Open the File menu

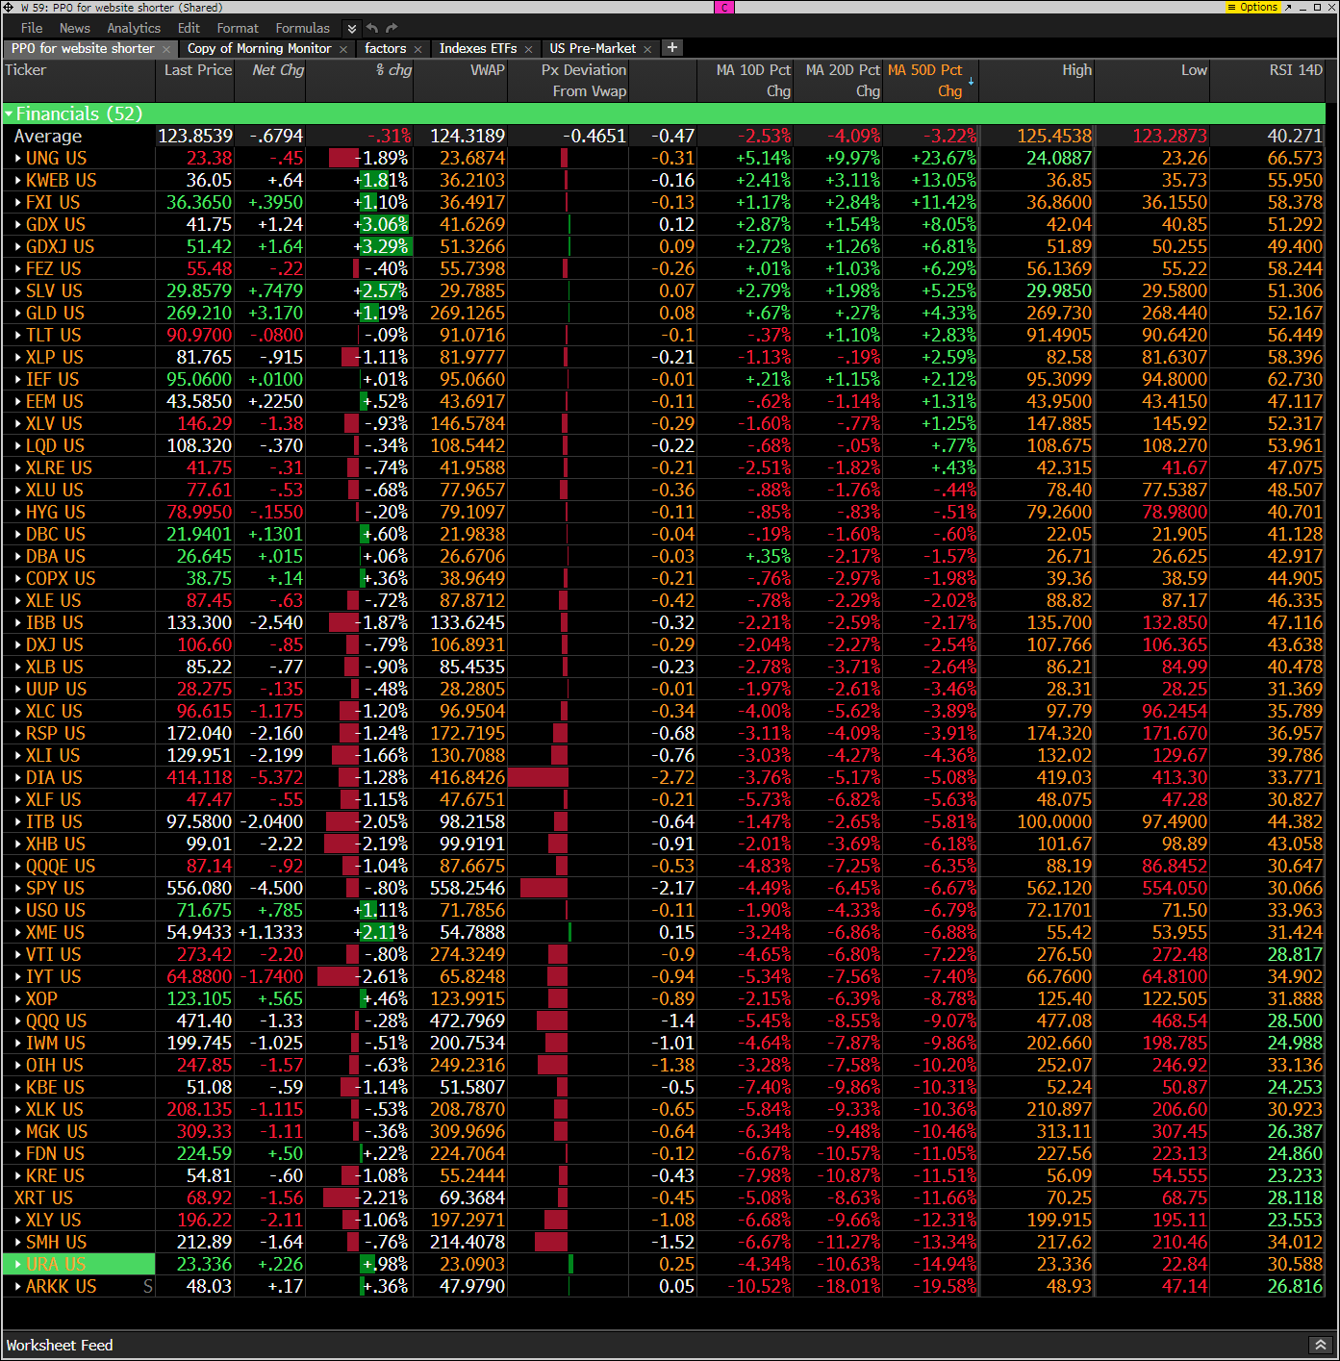coord(32,28)
